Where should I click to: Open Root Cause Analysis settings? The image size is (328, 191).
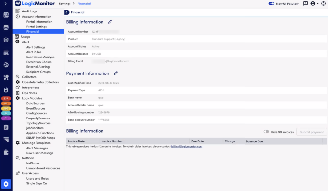pyautogui.click(x=40, y=57)
